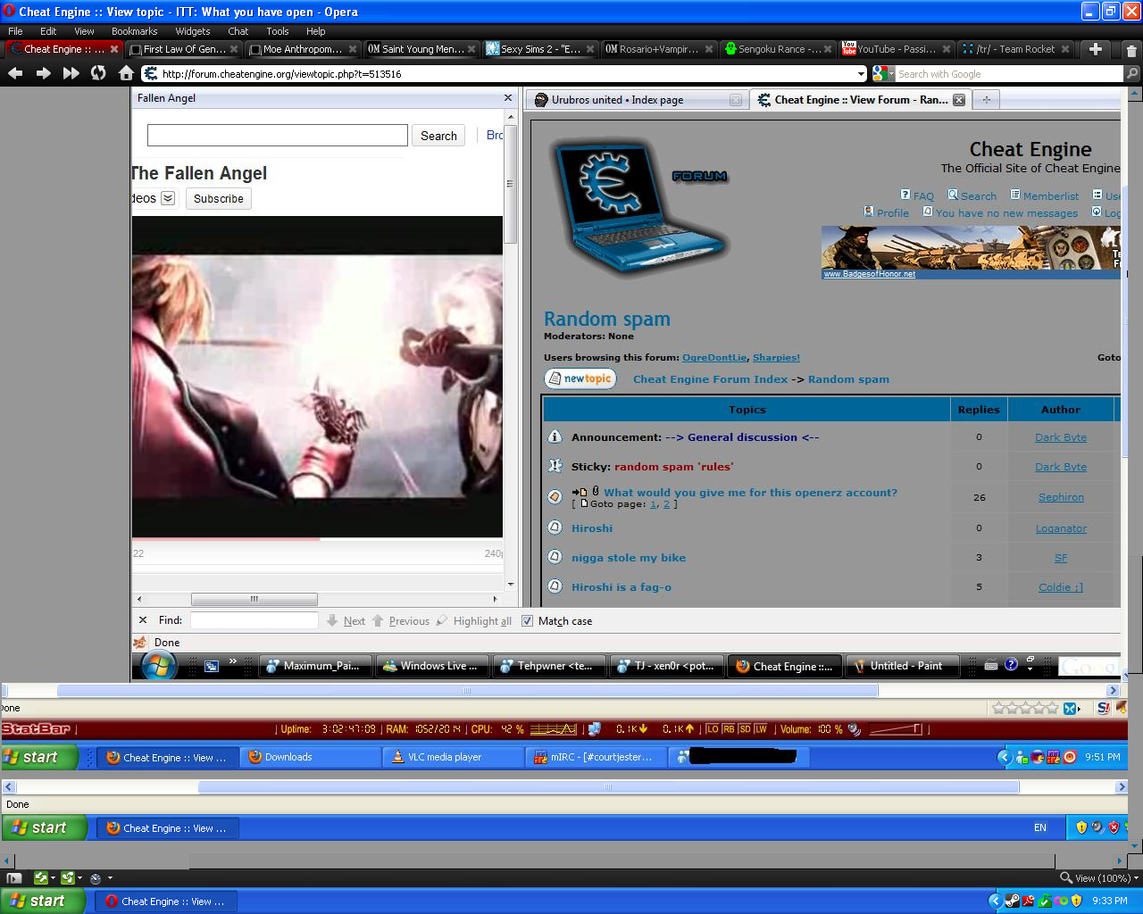This screenshot has height=914, width=1143.
Task: Click the Find text field
Action: 254,620
